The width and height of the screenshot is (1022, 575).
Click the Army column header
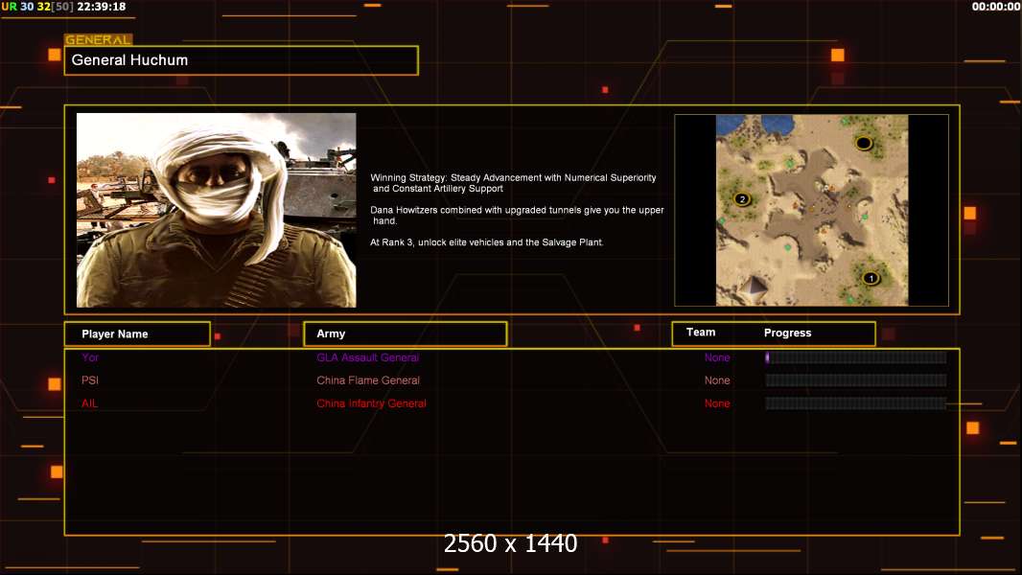pyautogui.click(x=331, y=333)
